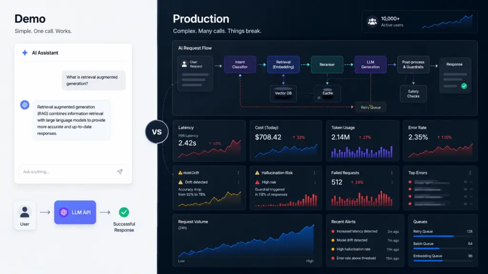Click the Model Drift warning triangle in the card header
This screenshot has width=488, height=274.
click(x=180, y=173)
